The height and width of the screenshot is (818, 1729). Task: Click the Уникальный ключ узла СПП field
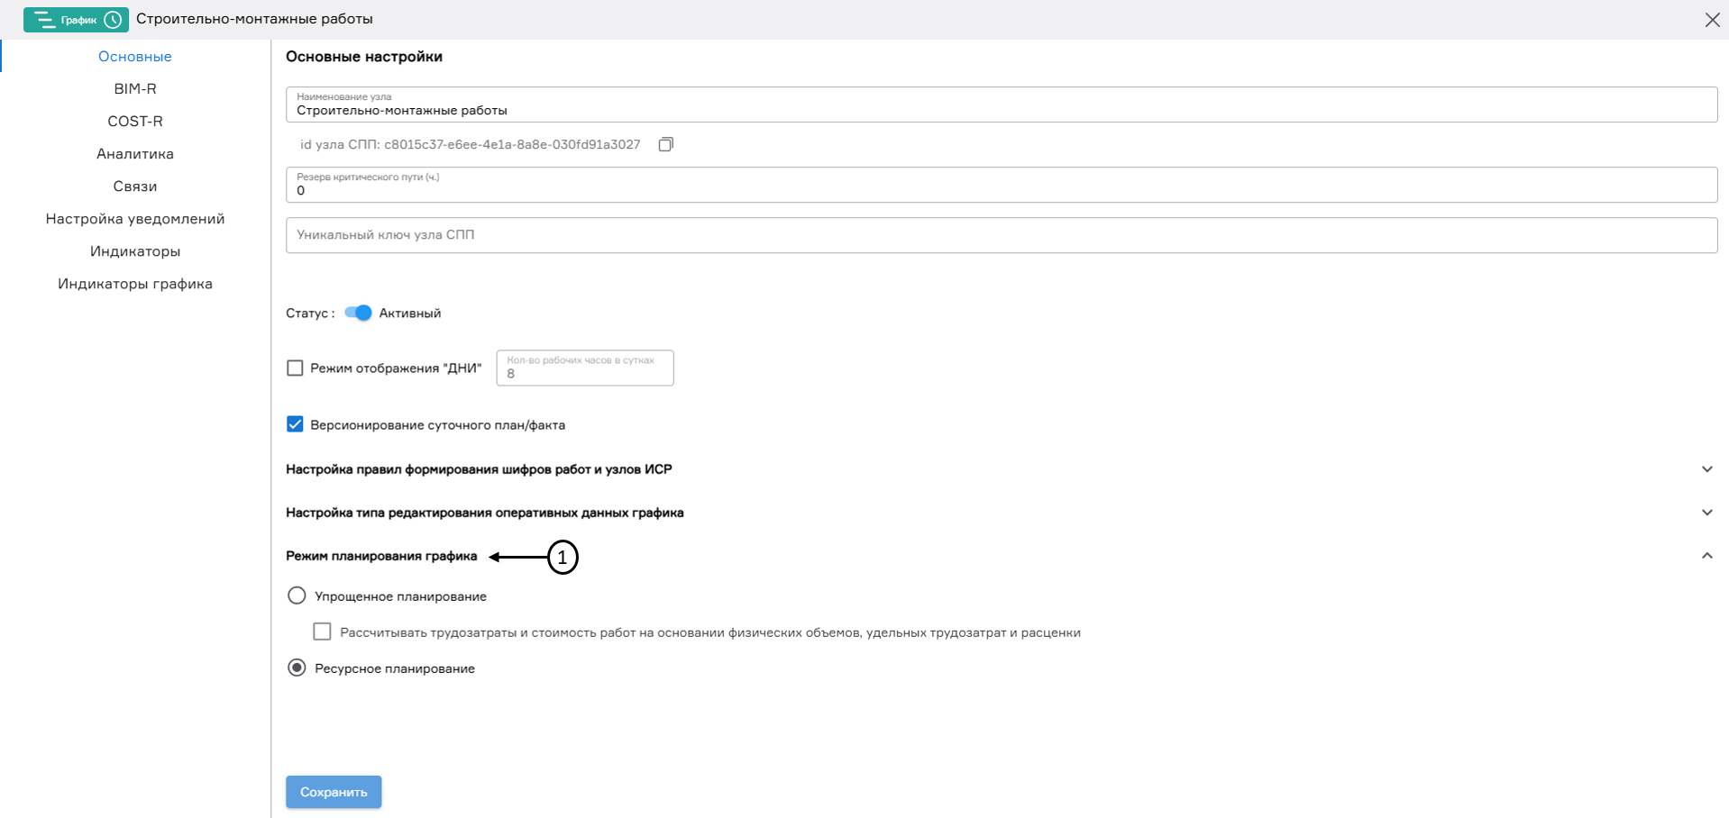click(x=721, y=234)
